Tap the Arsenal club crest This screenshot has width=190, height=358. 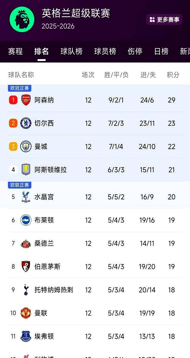[x=26, y=100]
